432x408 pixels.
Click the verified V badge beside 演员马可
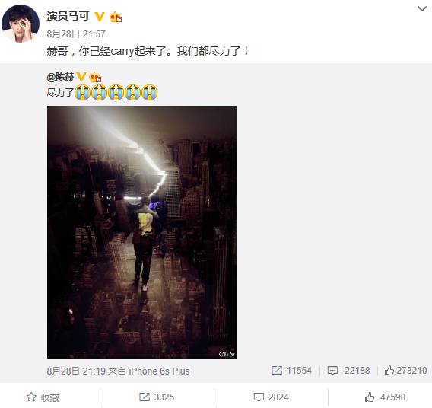[x=99, y=17]
